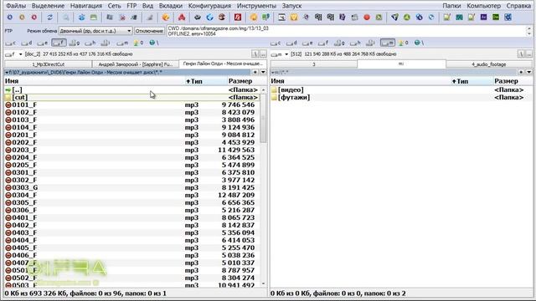Open the Файлы menu
Viewport: 536px width, 301px height.
point(16,6)
